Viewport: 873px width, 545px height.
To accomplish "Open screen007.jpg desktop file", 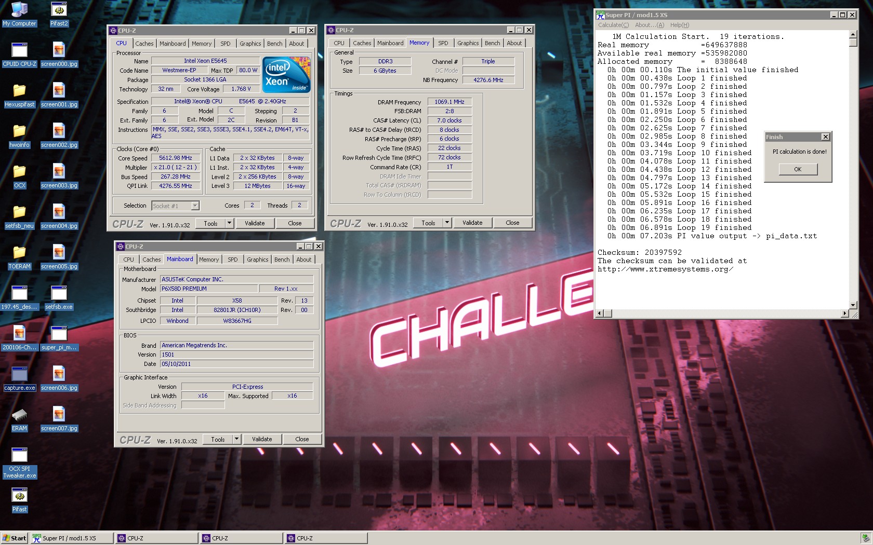I will point(59,419).
